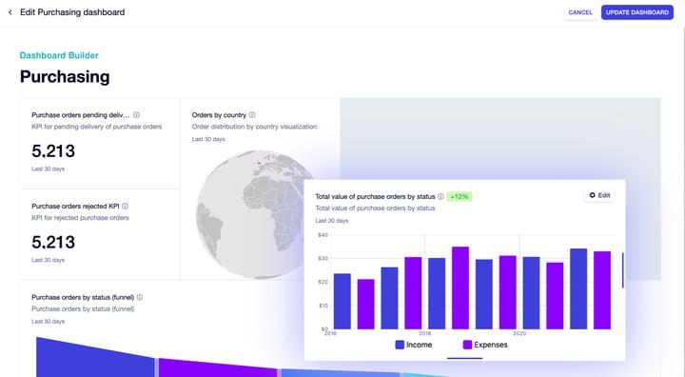685x377 pixels.
Task: Click the bottom edge handle of chart card
Action: (x=465, y=358)
